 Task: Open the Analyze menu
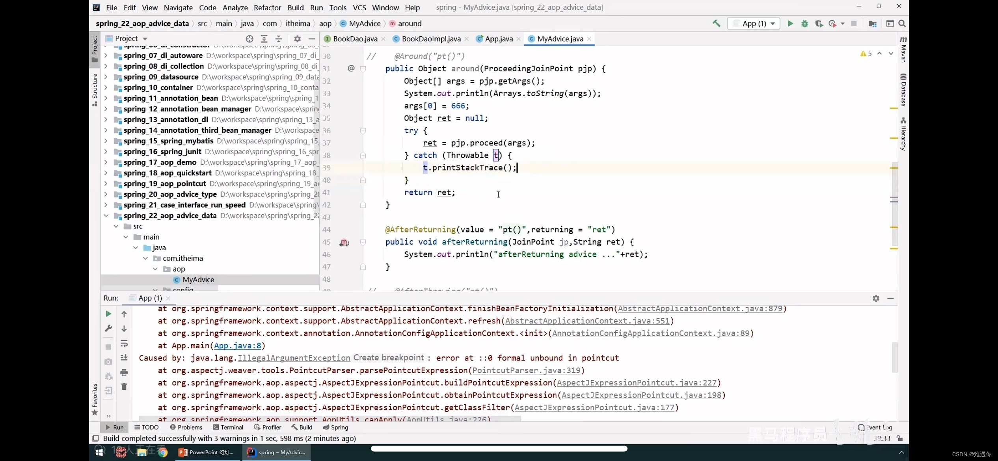tap(235, 7)
